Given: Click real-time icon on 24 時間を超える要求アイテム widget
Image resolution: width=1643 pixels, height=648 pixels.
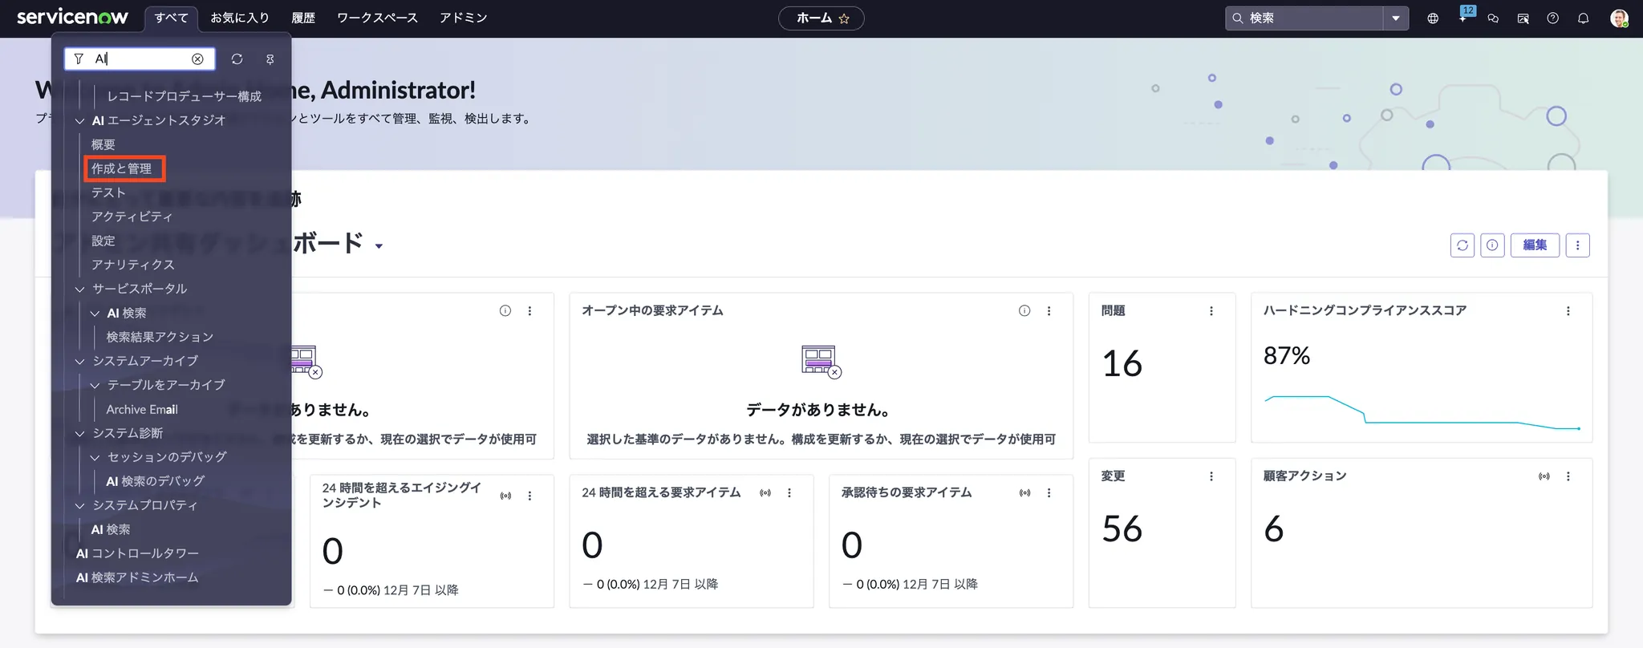Looking at the screenshot, I should [x=765, y=492].
